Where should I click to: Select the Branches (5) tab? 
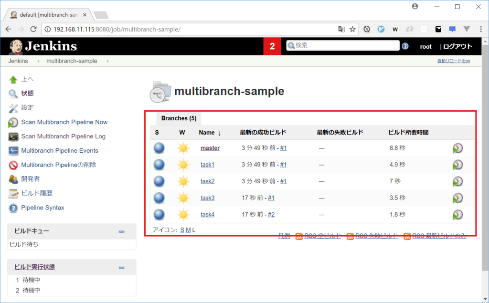point(179,118)
